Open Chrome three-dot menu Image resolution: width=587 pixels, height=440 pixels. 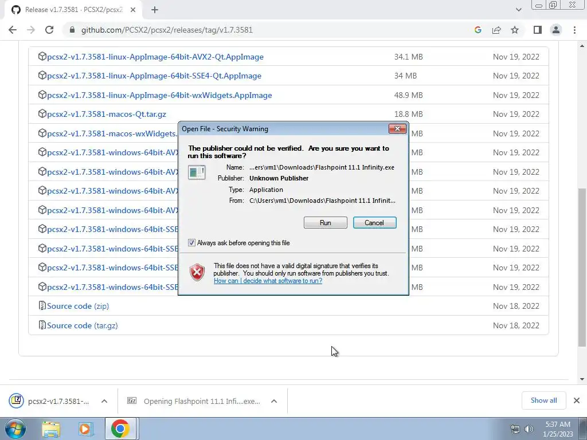[x=574, y=30]
